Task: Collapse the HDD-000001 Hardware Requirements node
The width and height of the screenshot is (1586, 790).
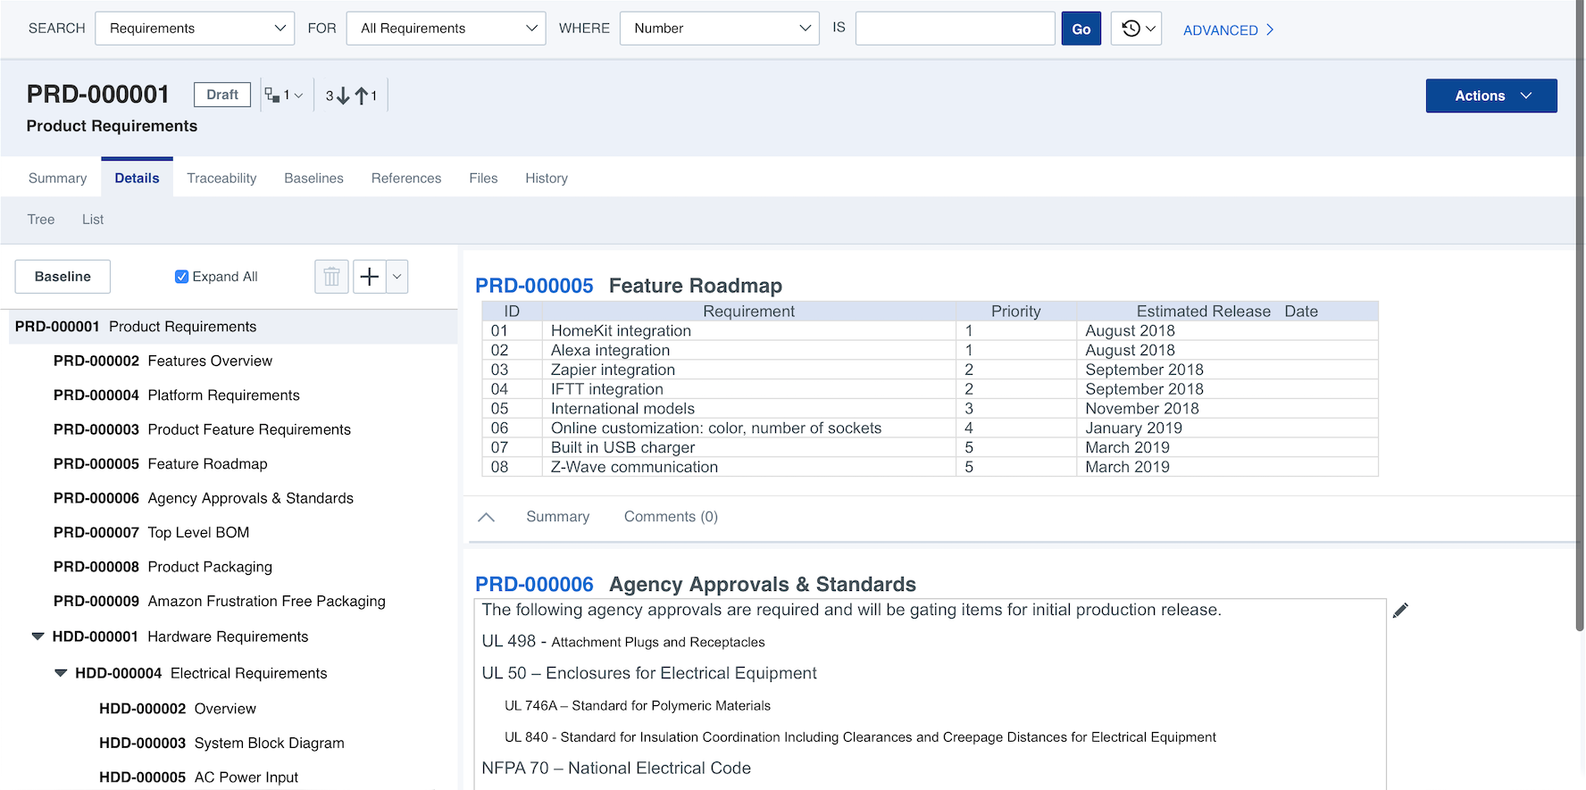Action: tap(38, 636)
